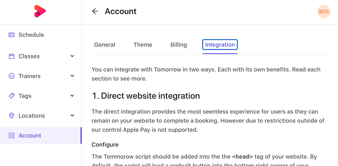Open the BCG profile avatar
The width and height of the screenshot is (338, 166).
pos(324,12)
